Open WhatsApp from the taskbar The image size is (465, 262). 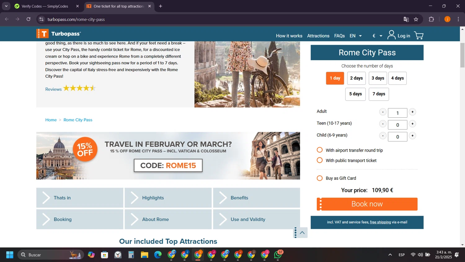pos(278,255)
